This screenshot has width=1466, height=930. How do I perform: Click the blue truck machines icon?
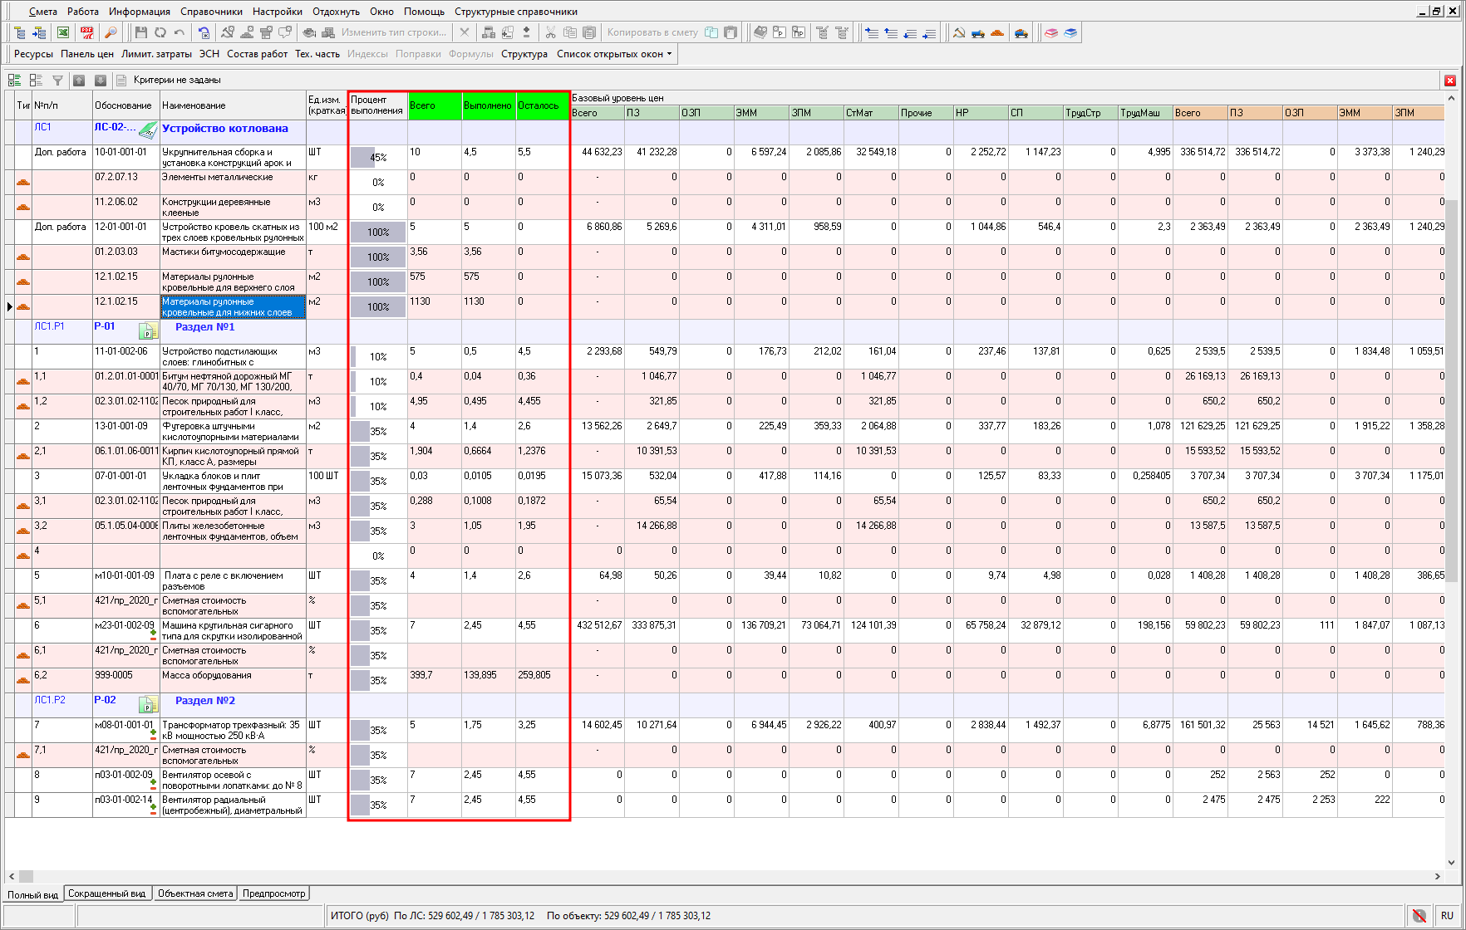[978, 32]
